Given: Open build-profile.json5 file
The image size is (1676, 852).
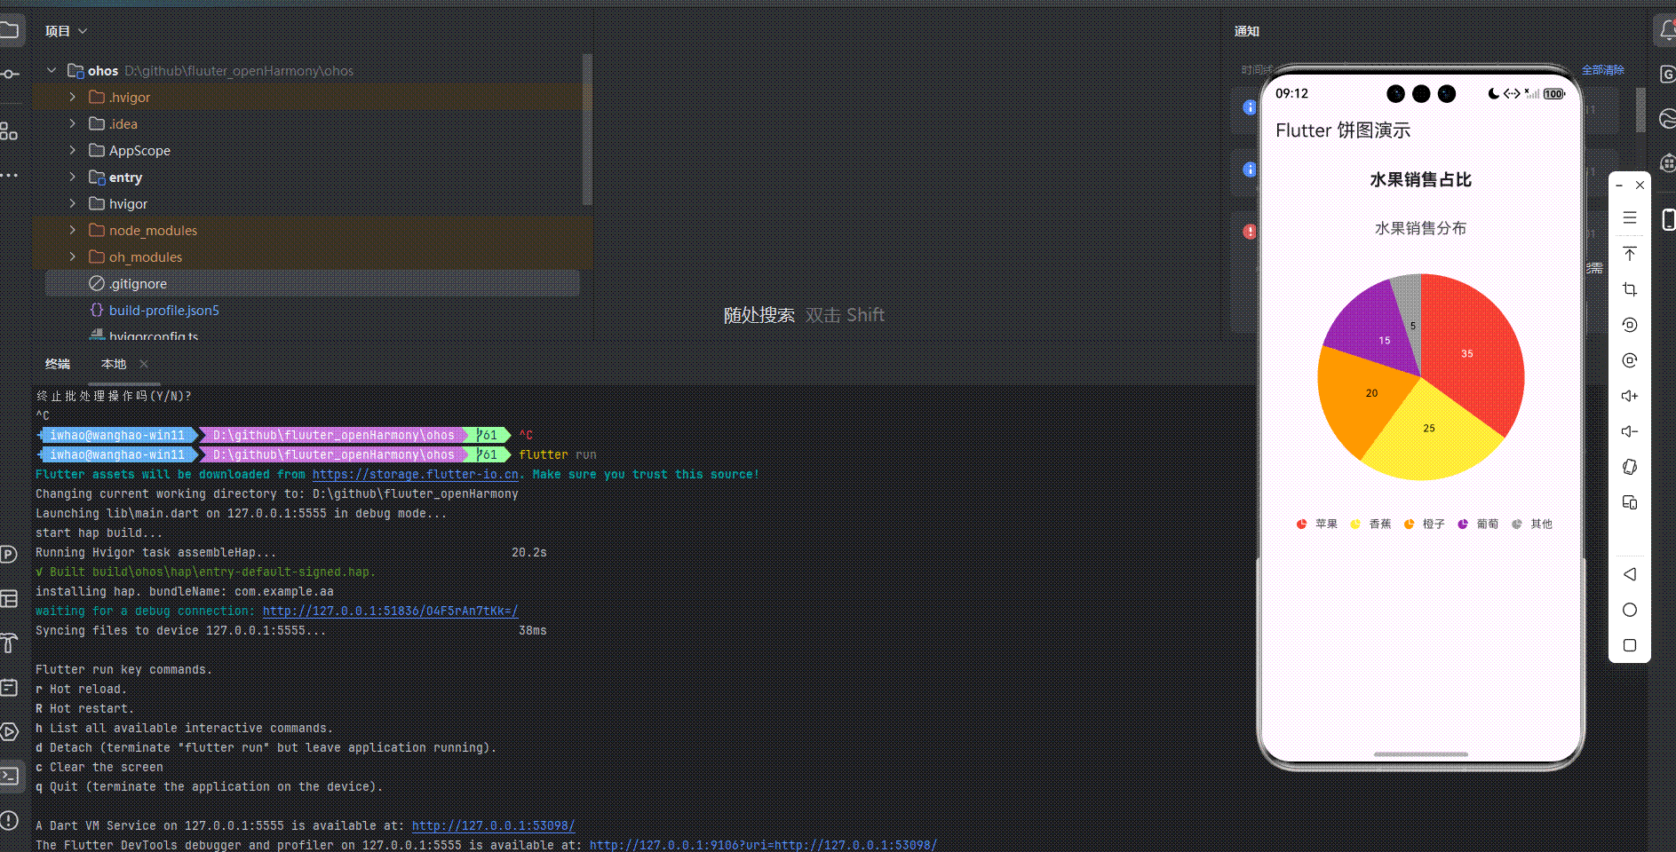Looking at the screenshot, I should click(164, 310).
